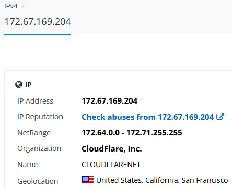
Task: Click the CloudFlare, Inc. organization value
Action: point(112,149)
